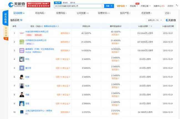180x119 pixels.
Task: Click the 股权出质 tag under row 1
Action: point(38,35)
